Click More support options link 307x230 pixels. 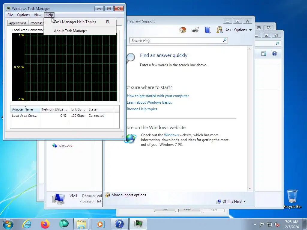(129, 195)
